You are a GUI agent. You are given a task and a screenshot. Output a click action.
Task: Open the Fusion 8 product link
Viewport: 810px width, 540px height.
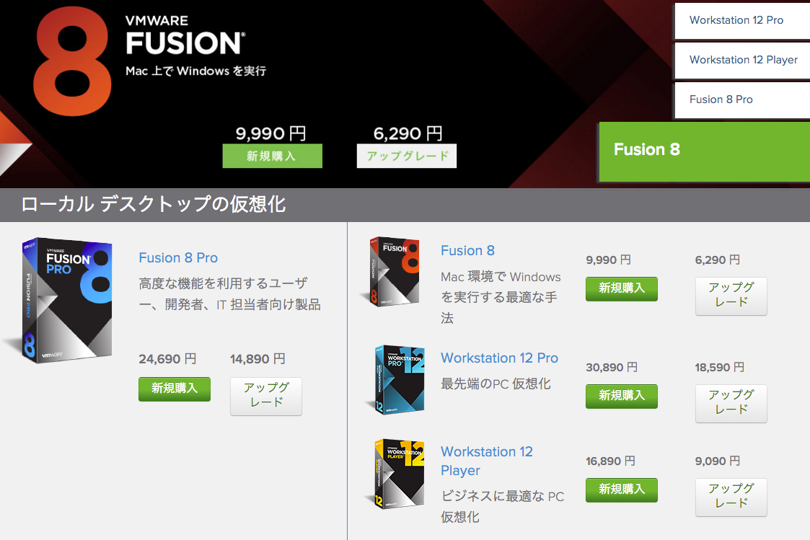coord(467,250)
